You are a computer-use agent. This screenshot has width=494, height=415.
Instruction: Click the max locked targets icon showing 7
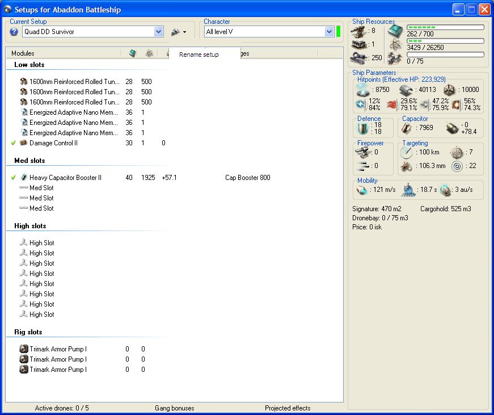click(457, 153)
